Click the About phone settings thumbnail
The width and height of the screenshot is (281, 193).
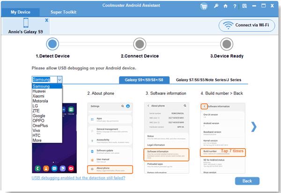(x=110, y=138)
